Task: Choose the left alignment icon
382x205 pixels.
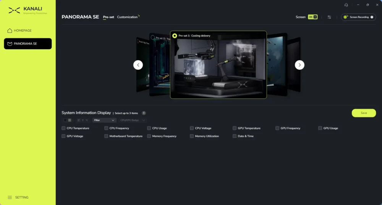Action: (x=78, y=120)
